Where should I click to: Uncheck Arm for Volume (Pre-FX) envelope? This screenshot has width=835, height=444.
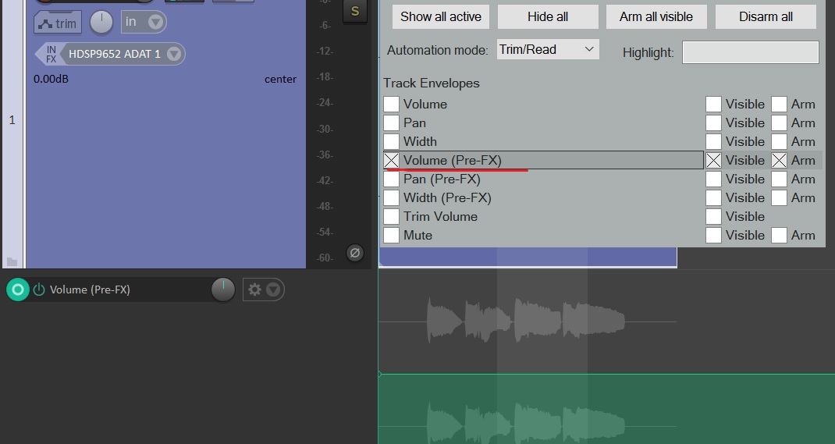point(779,160)
